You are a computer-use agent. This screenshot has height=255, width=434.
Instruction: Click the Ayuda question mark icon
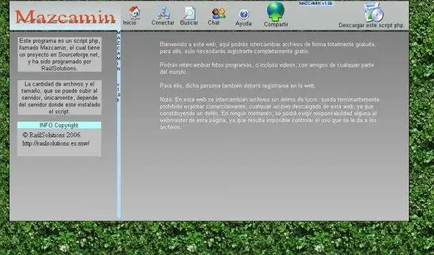(244, 14)
